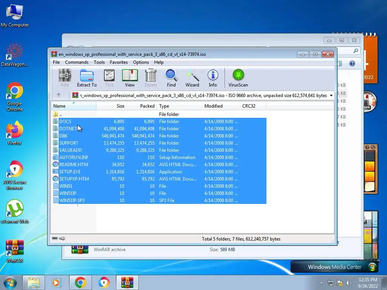Open uTorrent Web desktop shortcut
The height and width of the screenshot is (290, 387).
point(15,211)
